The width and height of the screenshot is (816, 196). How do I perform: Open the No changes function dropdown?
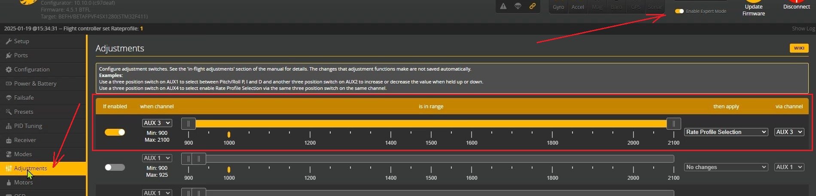(726, 167)
